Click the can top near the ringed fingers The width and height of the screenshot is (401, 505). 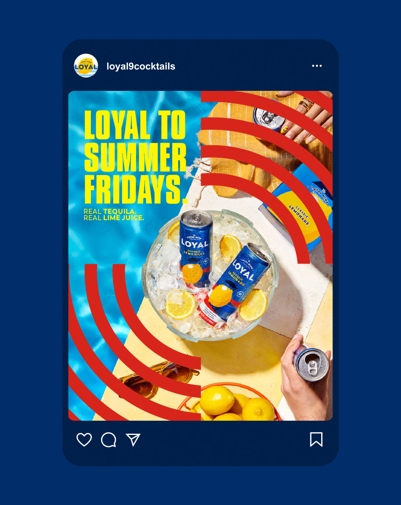(270, 116)
